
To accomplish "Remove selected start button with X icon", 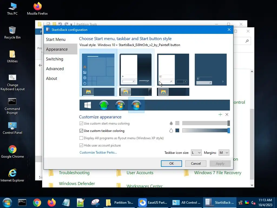I will coord(227,115).
